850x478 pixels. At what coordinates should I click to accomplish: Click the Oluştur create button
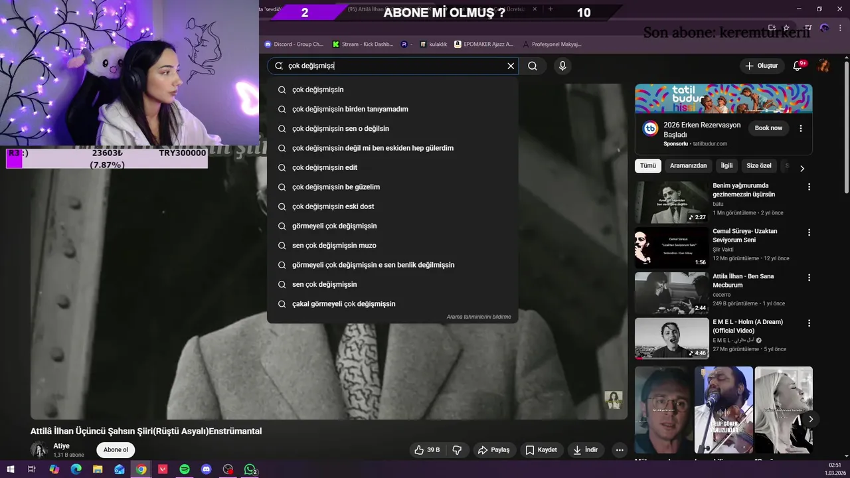[761, 66]
